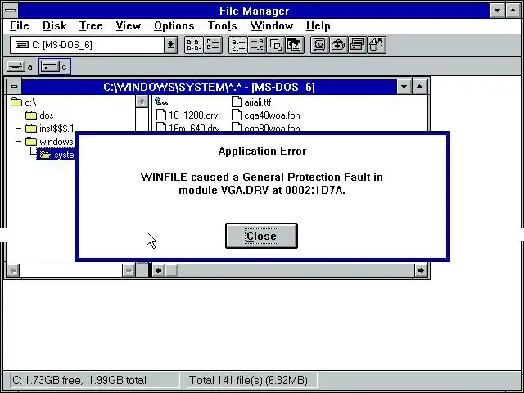Viewport: 524px width, 393px height.
Task: Launch the Anti-Virus tool (medical kit icon)
Action: [x=338, y=45]
